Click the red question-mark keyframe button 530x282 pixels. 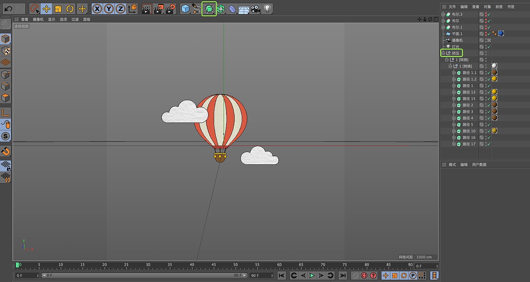373,275
